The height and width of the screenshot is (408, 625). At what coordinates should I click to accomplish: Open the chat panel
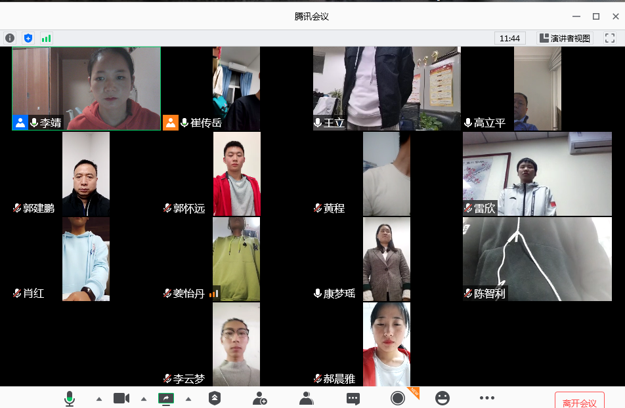(x=353, y=398)
